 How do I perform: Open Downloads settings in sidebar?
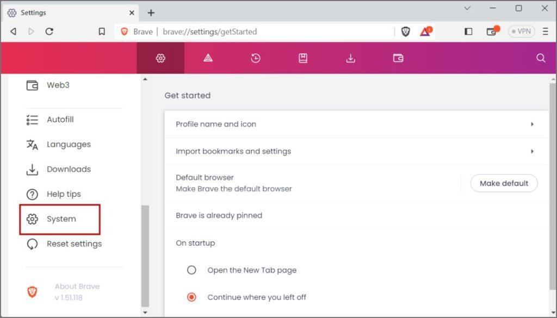click(69, 169)
